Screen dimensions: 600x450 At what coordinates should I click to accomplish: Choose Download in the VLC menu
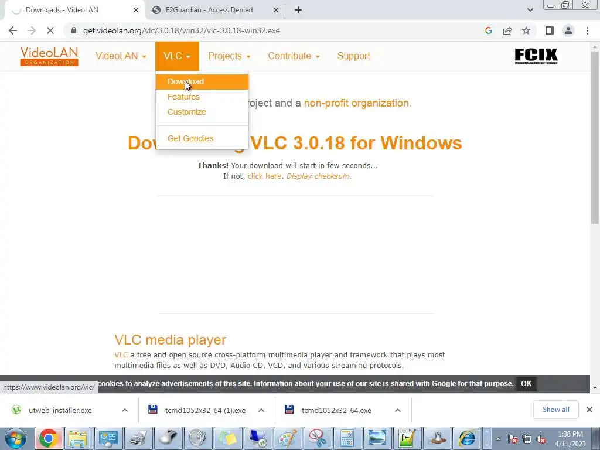(202, 82)
